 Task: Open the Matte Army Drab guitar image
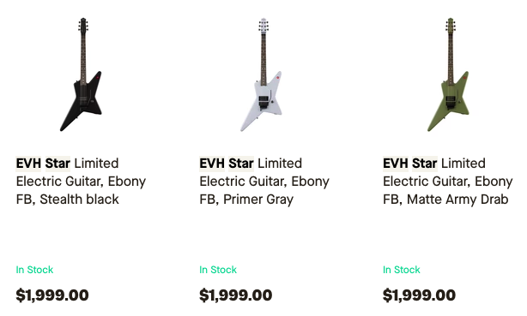(x=448, y=75)
